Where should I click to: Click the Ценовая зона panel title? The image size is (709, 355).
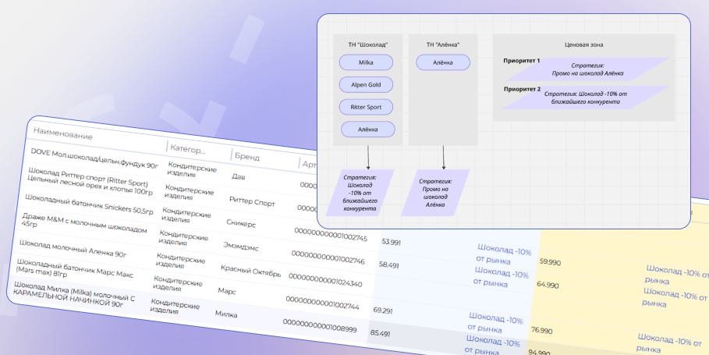583,44
